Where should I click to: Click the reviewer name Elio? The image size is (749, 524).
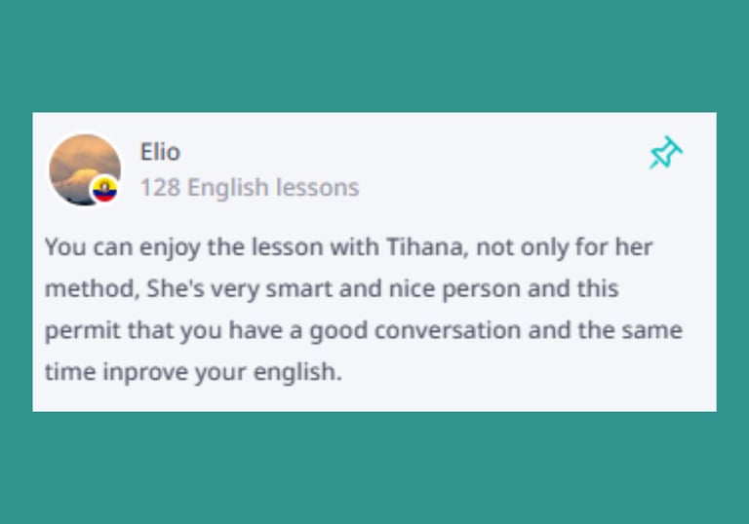[x=160, y=152]
